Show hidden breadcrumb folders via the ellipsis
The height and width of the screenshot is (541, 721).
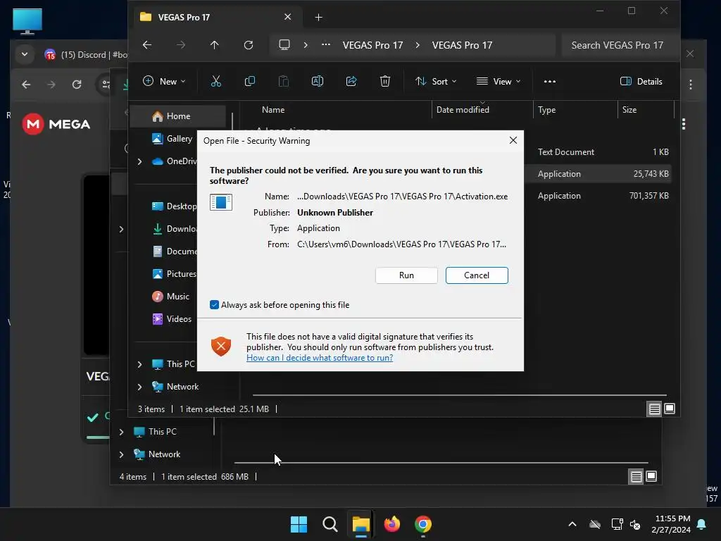[326, 44]
